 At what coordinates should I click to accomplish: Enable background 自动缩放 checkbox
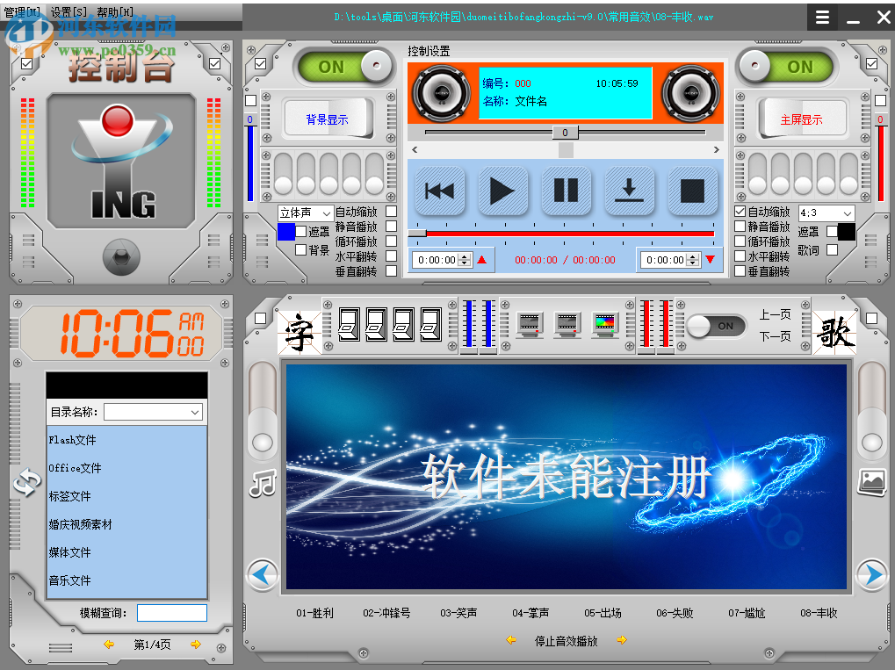click(391, 211)
